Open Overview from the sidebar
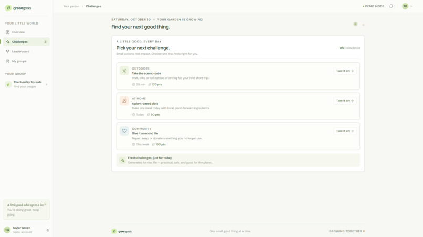Screen dimensions: 423x237 coord(26,32)
